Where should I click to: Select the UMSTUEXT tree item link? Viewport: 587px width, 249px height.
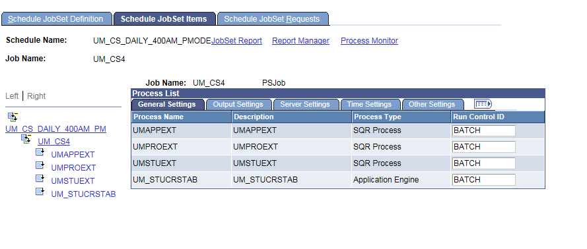click(x=73, y=181)
